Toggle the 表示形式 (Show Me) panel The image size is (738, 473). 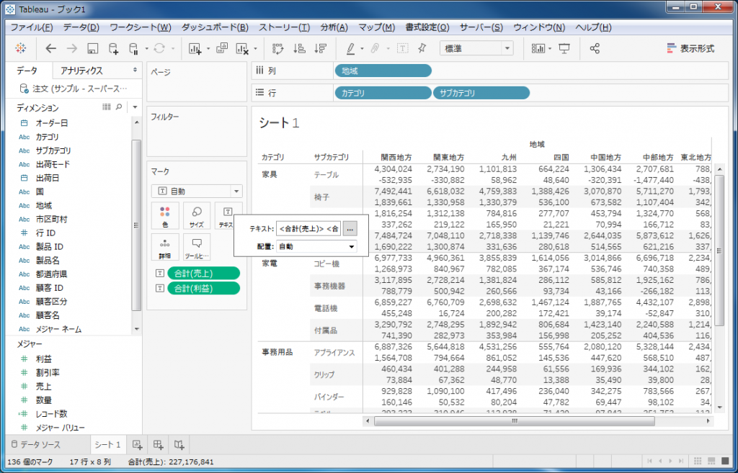(690, 49)
